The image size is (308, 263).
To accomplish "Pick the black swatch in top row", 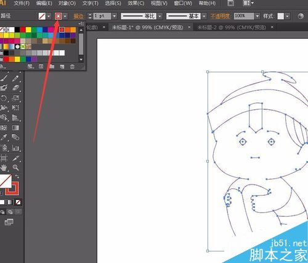I will click(x=17, y=30).
